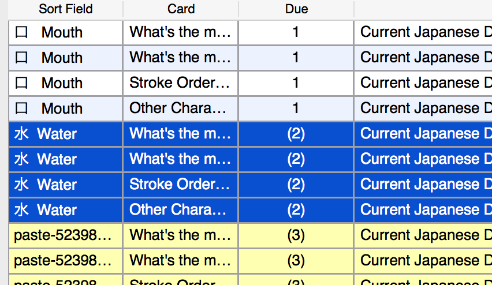Sort by the Due column header
The width and height of the screenshot is (492, 285).
(x=296, y=9)
